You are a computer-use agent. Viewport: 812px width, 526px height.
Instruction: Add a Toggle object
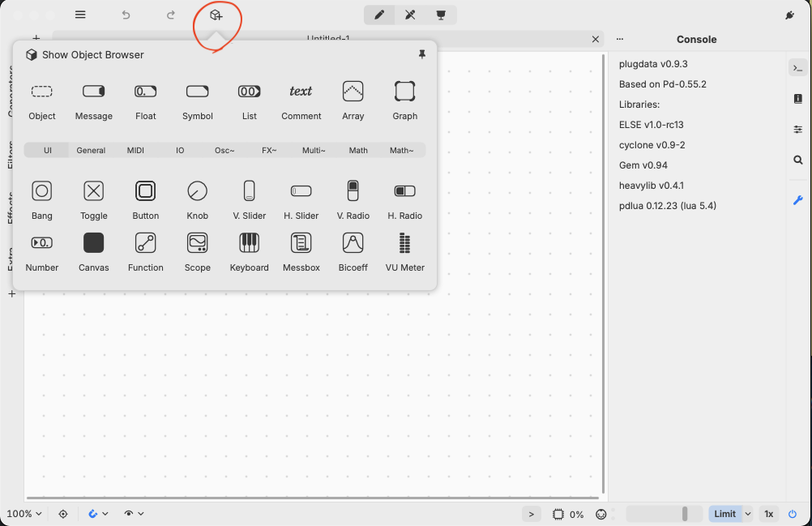tap(94, 200)
